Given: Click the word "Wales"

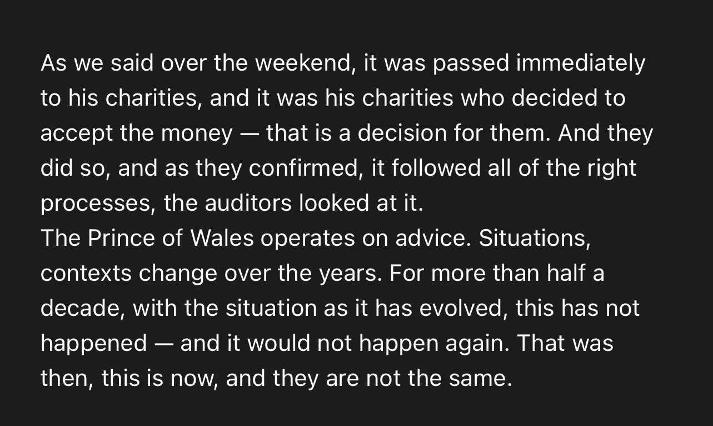Looking at the screenshot, I should 222,239.
